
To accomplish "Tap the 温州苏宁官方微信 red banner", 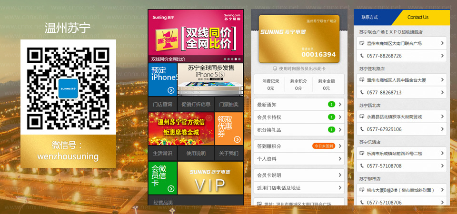I will coord(181,129).
